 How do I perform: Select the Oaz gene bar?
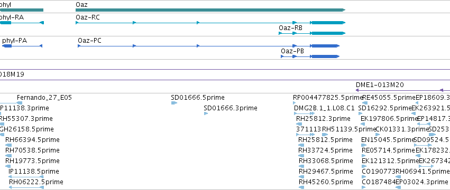pos(210,10)
